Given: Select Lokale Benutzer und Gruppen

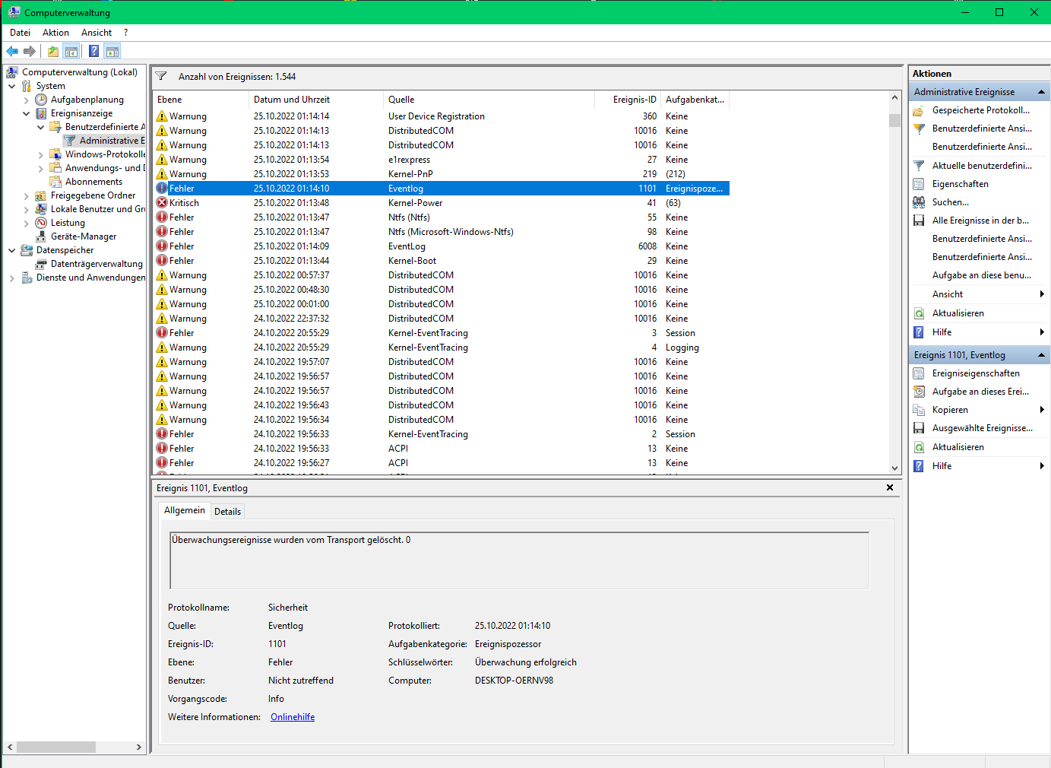Looking at the screenshot, I should pyautogui.click(x=97, y=209).
